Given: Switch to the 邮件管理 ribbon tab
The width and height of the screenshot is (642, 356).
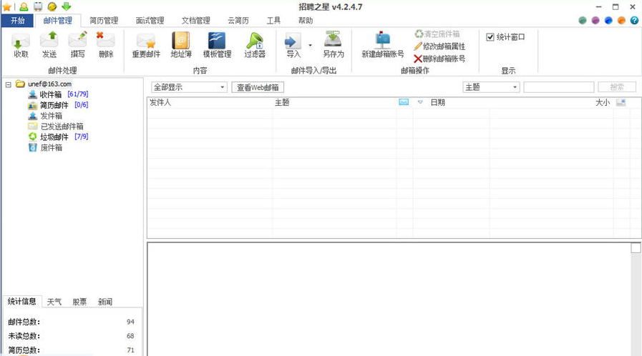Looking at the screenshot, I should click(x=58, y=21).
